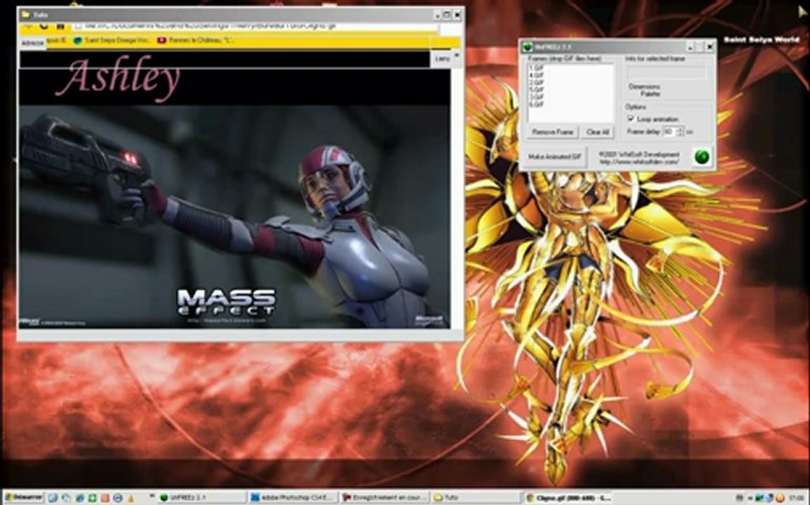Open the whitsoftdev.com link in UnFREEz

(639, 162)
